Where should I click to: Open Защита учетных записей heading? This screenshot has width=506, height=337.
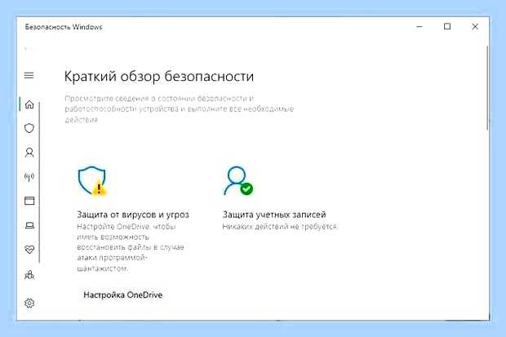pyautogui.click(x=274, y=215)
